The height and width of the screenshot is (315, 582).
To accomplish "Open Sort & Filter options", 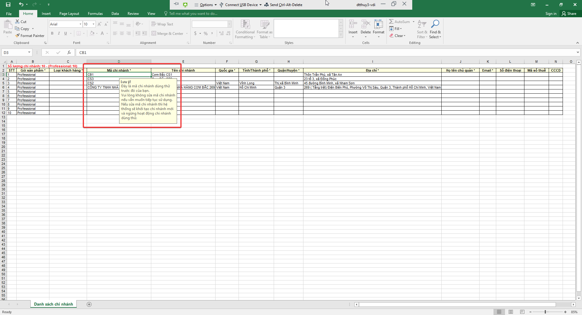I will click(422, 29).
